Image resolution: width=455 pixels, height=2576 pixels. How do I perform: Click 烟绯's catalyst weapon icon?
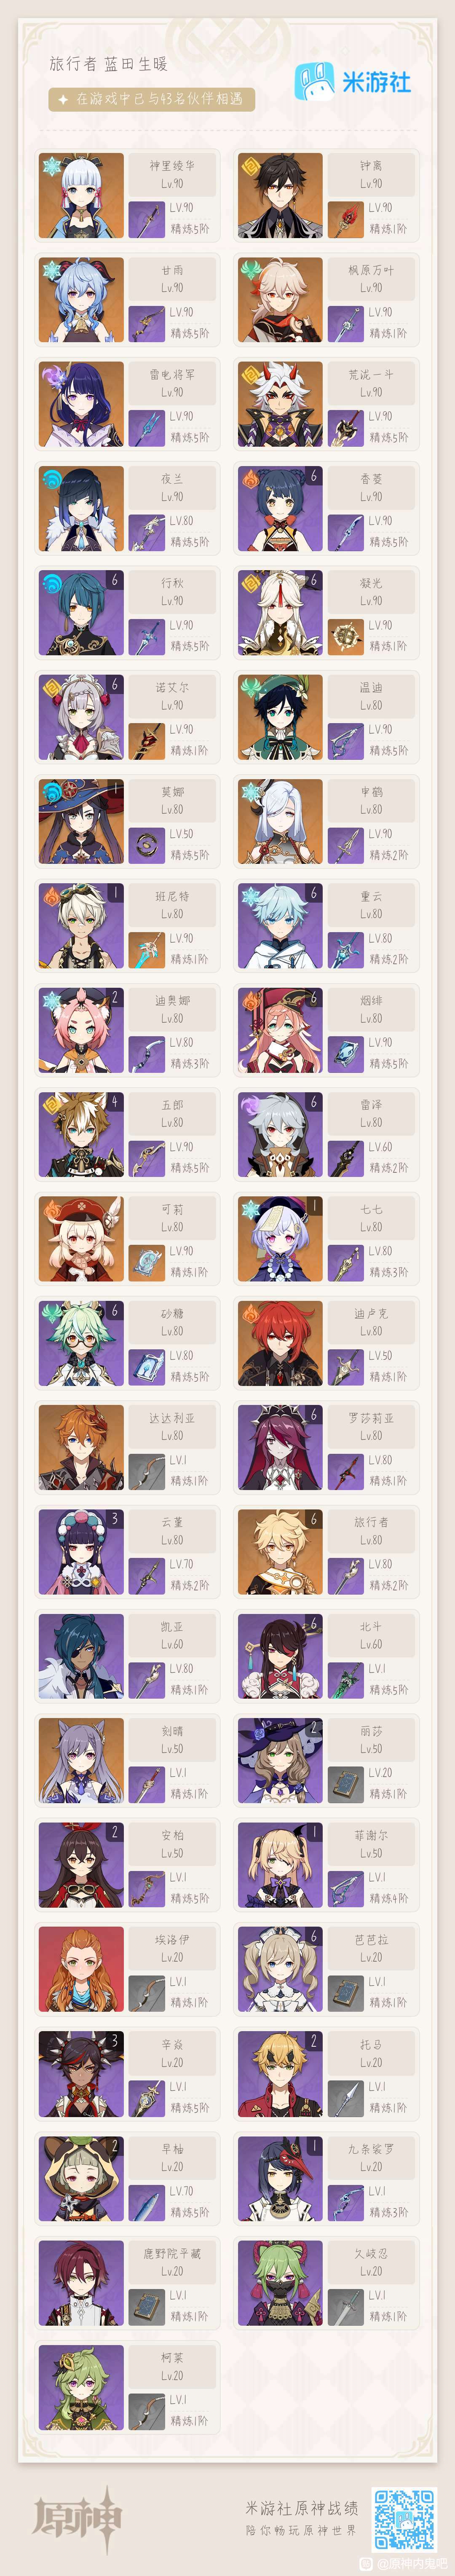(x=346, y=1053)
